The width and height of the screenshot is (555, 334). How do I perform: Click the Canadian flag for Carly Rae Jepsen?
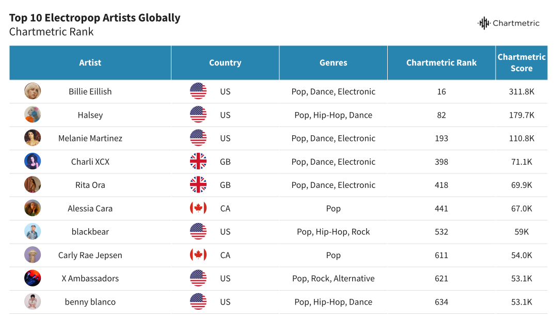click(x=198, y=255)
